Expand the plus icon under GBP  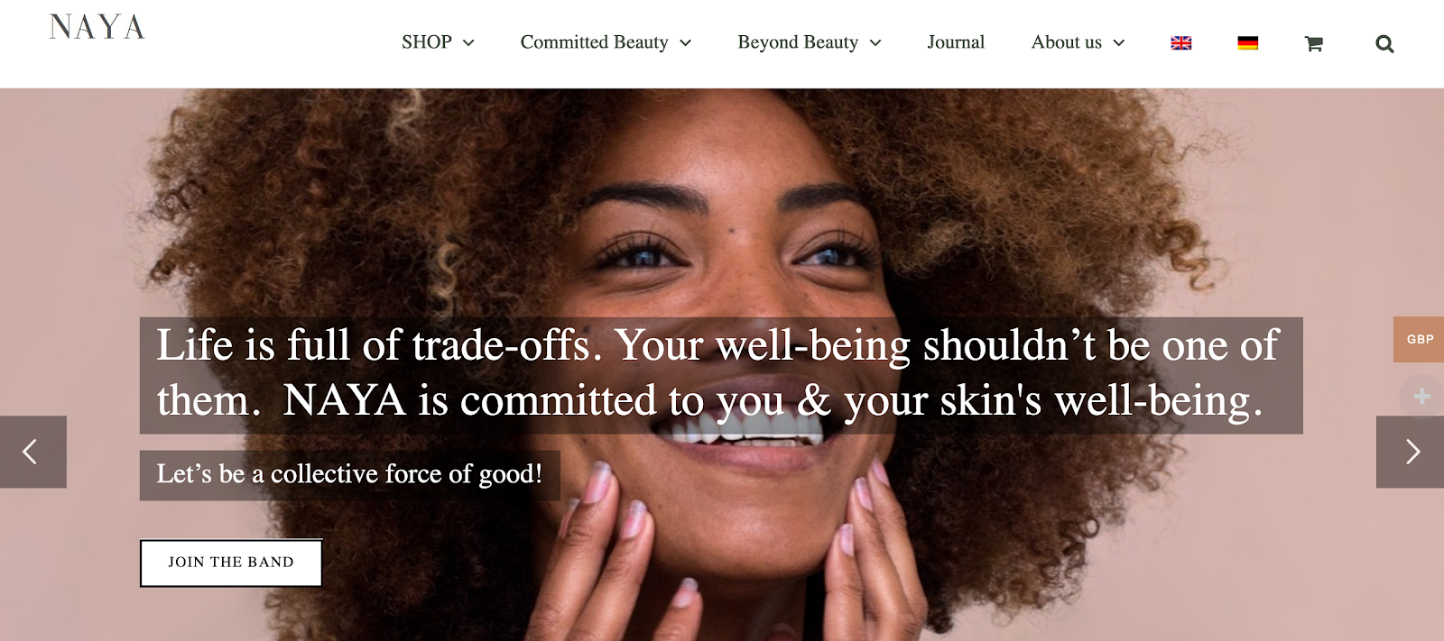(1421, 397)
